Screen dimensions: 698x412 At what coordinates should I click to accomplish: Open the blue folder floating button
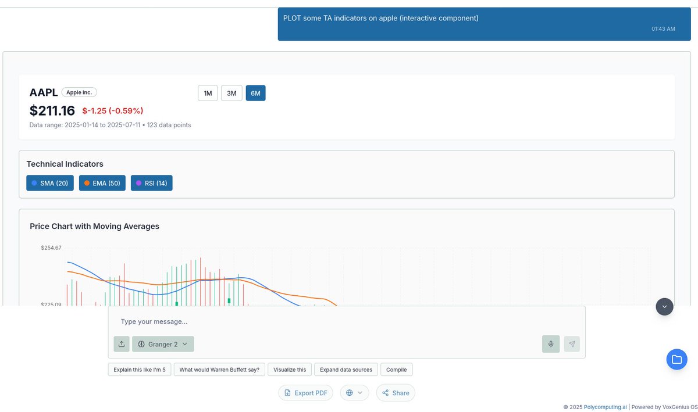pyautogui.click(x=676, y=359)
